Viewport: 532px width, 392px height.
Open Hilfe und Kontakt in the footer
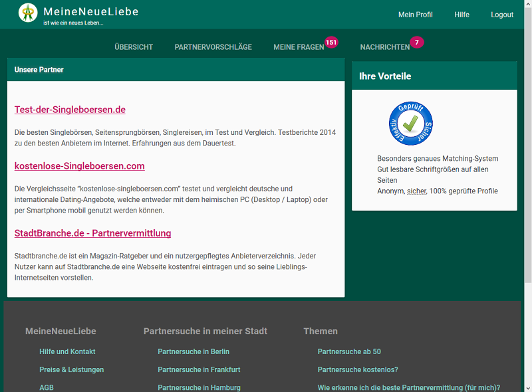coord(67,351)
